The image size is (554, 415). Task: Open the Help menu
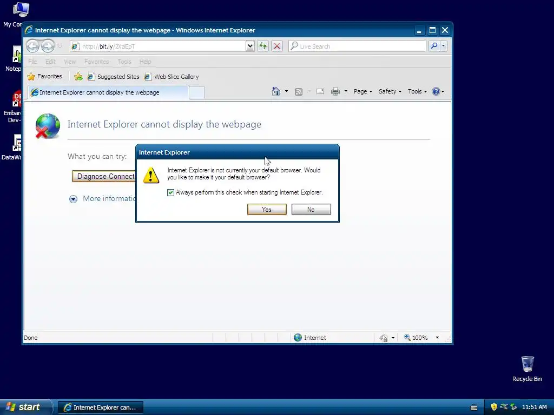tap(145, 62)
